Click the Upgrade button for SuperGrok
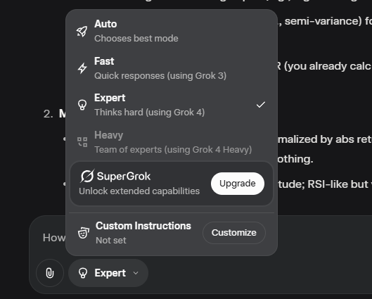The width and height of the screenshot is (372, 299). pos(238,184)
